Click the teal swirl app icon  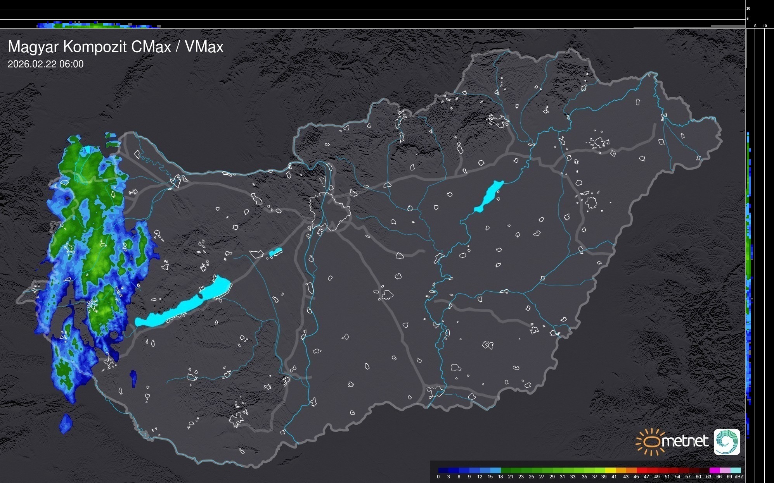[x=727, y=442]
